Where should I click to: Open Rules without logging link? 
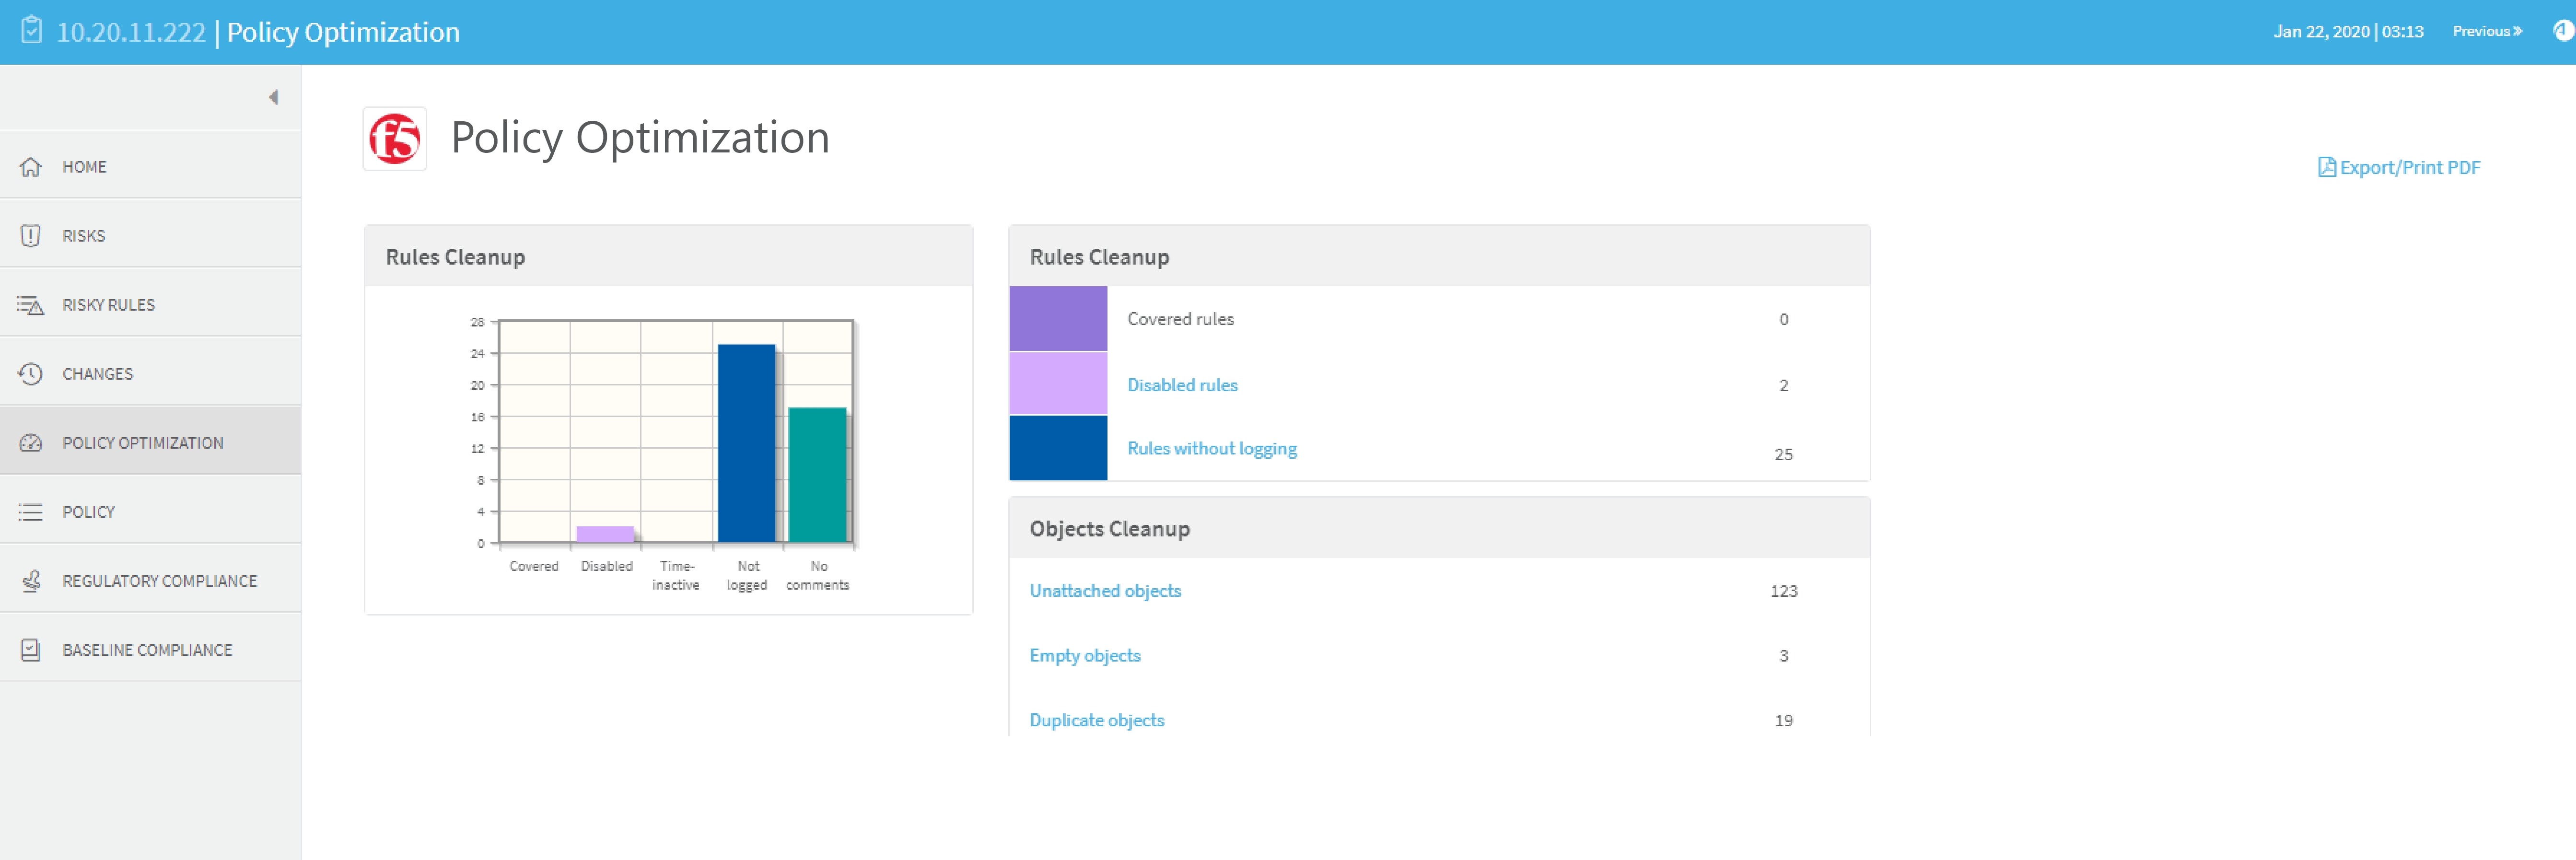1212,449
